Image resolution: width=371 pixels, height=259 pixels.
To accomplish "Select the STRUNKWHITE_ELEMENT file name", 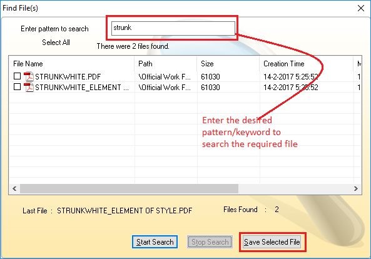I will pos(82,88).
